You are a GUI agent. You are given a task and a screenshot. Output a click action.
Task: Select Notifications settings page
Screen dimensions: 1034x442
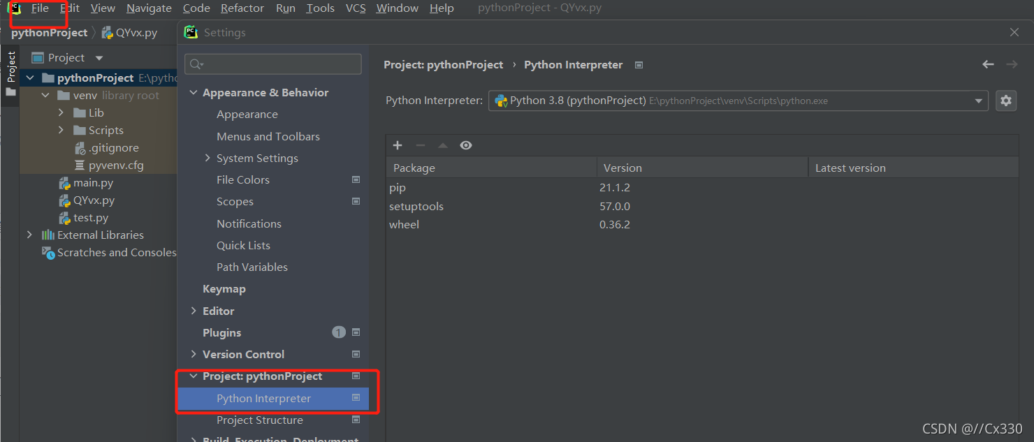pyautogui.click(x=249, y=223)
